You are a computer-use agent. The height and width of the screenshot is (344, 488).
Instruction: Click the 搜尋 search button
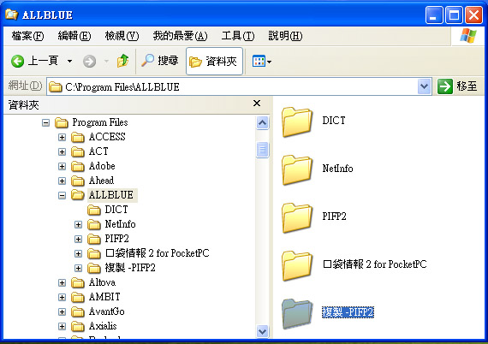point(159,61)
